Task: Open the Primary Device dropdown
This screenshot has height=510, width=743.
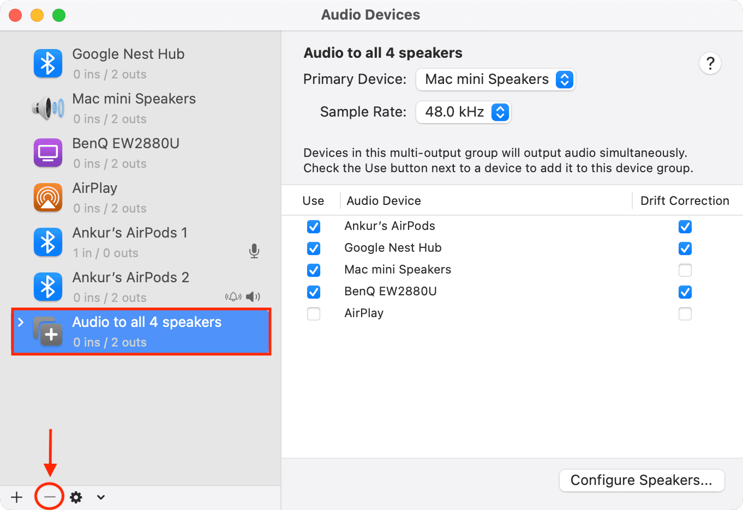Action: [495, 80]
